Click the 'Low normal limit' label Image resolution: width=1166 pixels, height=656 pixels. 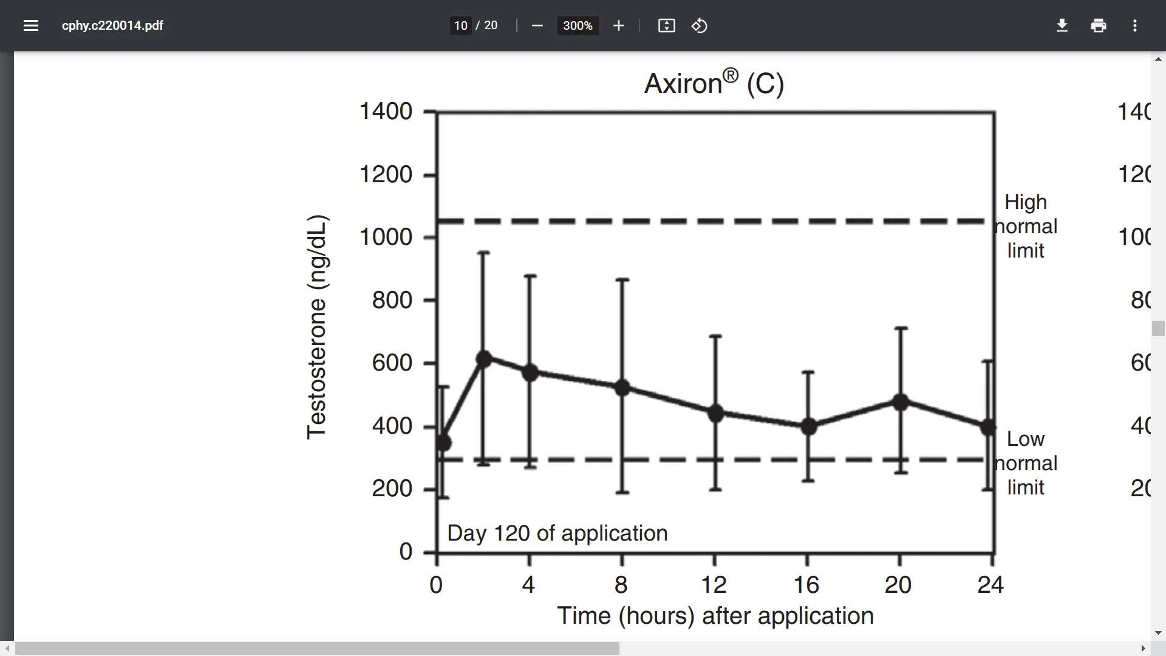[x=1026, y=463]
